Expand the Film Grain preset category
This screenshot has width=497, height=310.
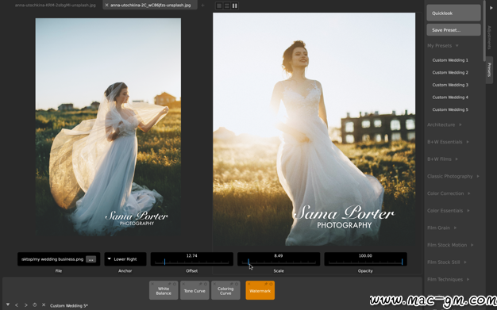click(442, 228)
